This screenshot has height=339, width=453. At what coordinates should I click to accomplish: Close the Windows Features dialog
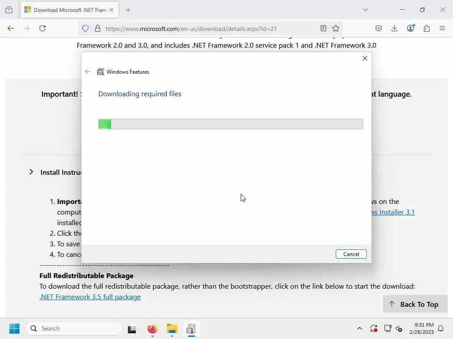coord(365,58)
